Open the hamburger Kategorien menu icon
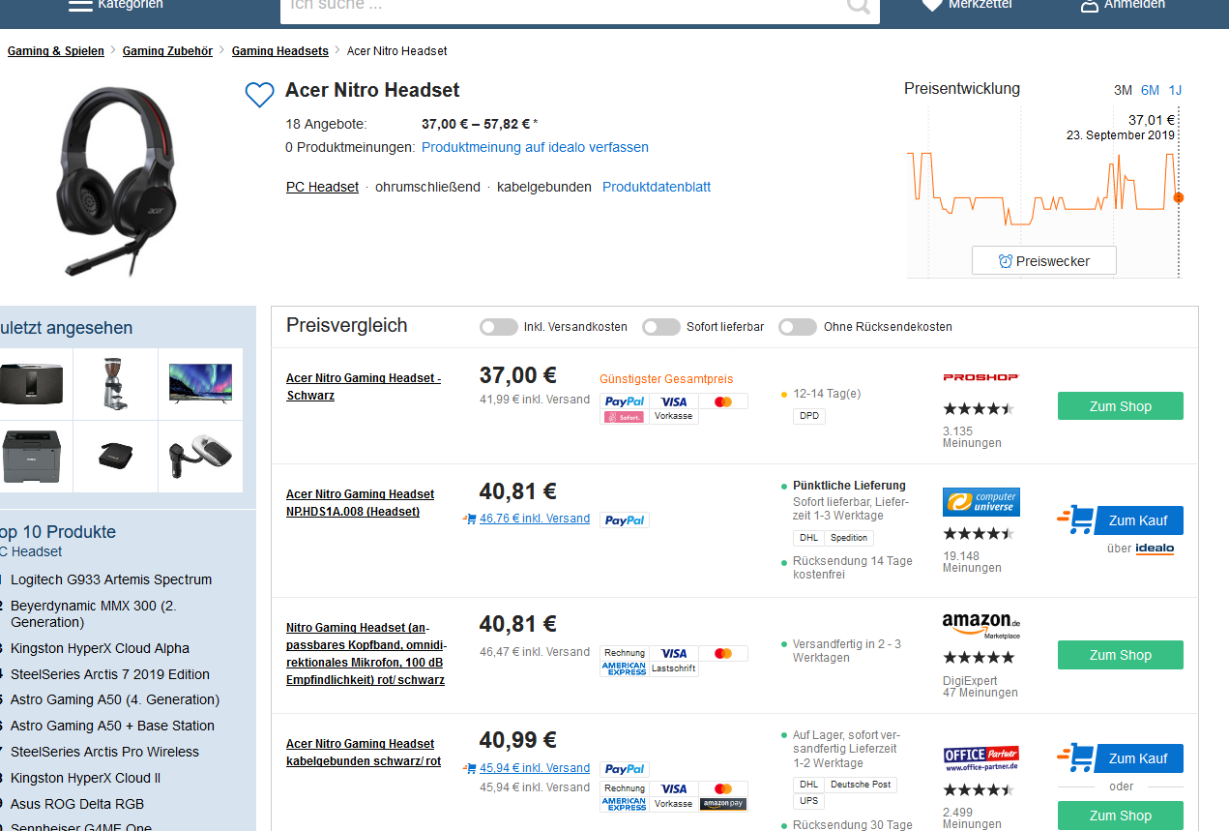The height and width of the screenshot is (831, 1229). [80, 5]
